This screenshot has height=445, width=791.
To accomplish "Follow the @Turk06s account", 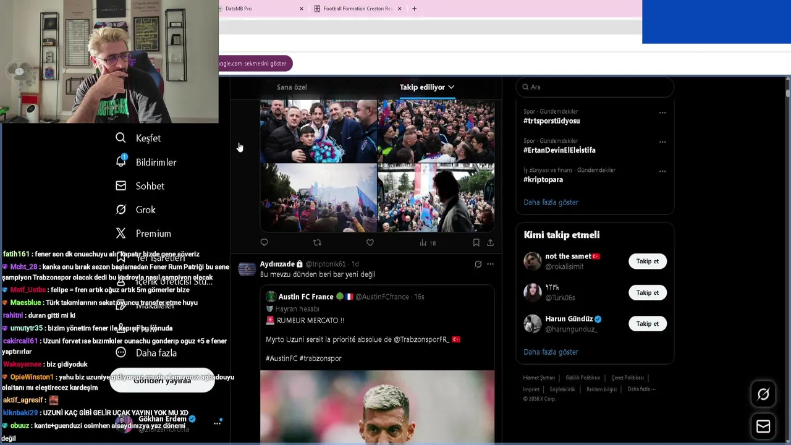I will coord(648,293).
